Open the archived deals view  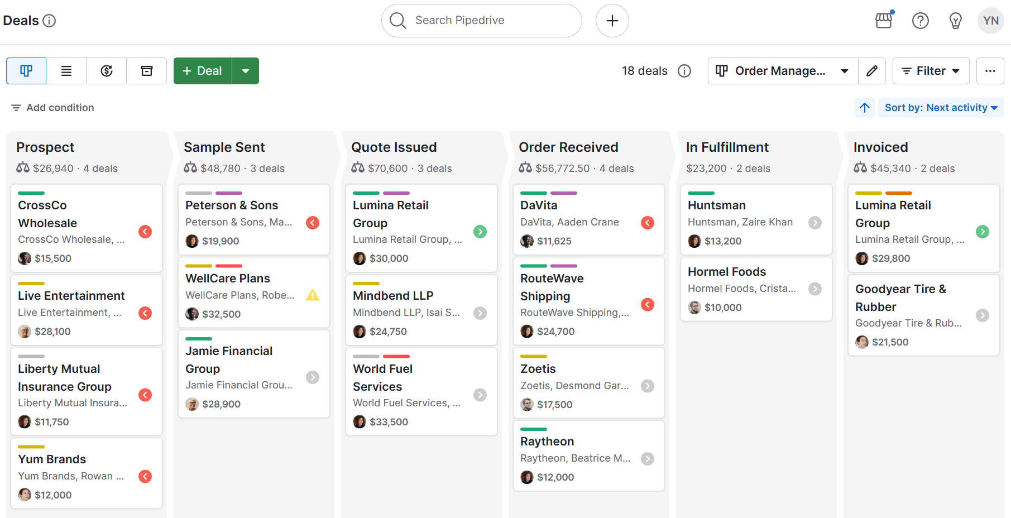coord(147,71)
